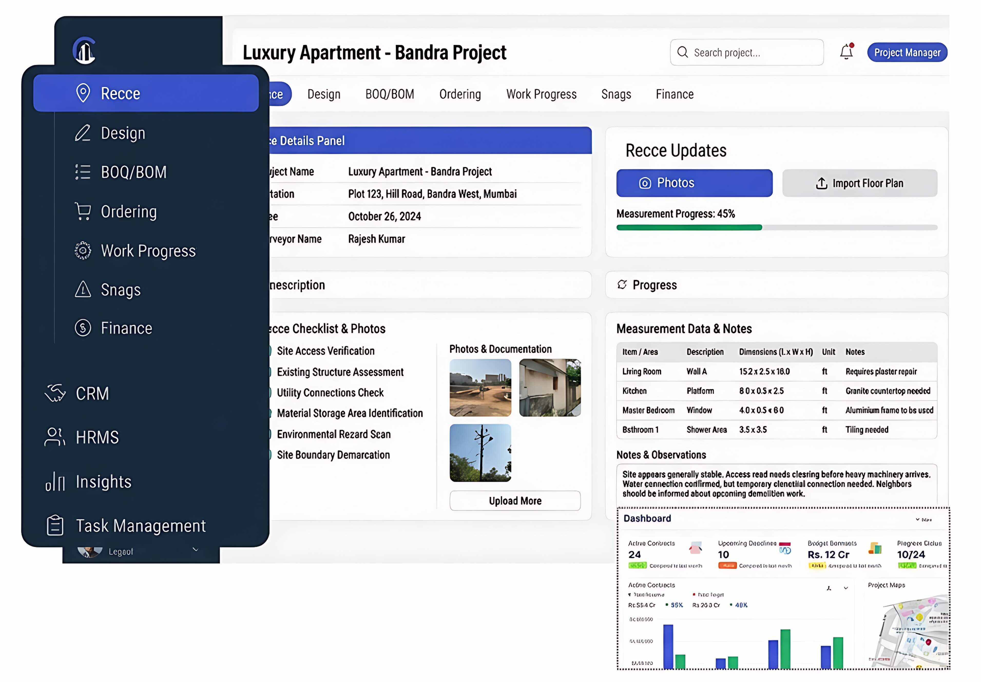Click the Import Floor Plan button

[x=859, y=183]
